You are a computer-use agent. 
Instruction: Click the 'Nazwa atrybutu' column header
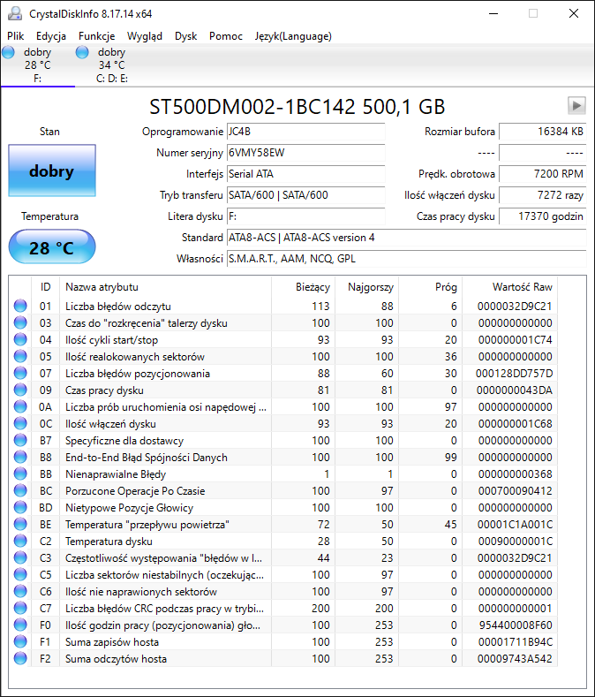coord(165,287)
